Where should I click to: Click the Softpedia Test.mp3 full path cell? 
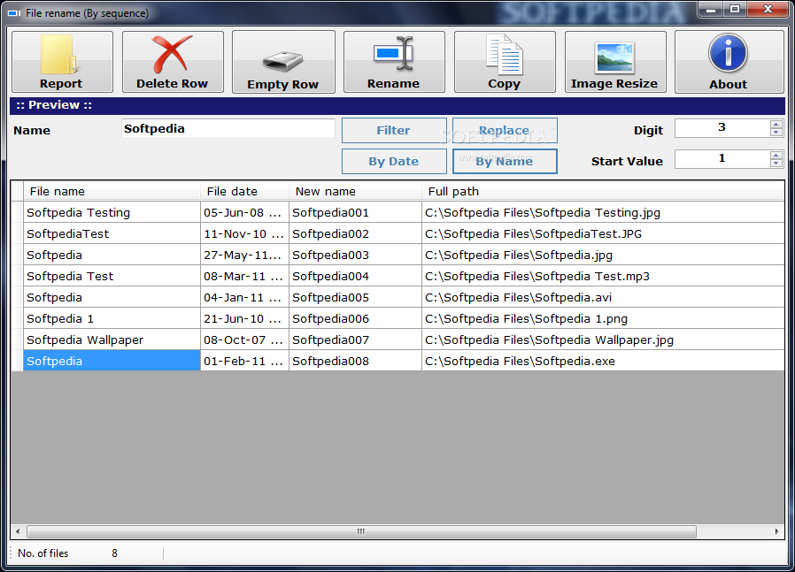[603, 277]
